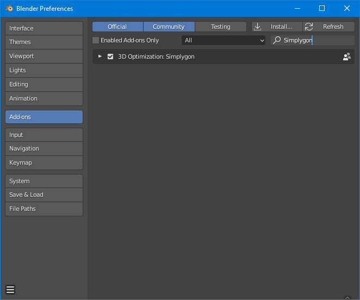360x300 pixels.
Task: Maximize the Blender Preferences window
Action: [x=322, y=9]
